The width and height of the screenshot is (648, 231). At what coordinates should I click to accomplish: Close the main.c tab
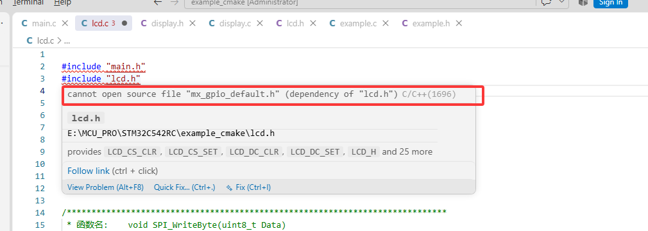point(65,24)
